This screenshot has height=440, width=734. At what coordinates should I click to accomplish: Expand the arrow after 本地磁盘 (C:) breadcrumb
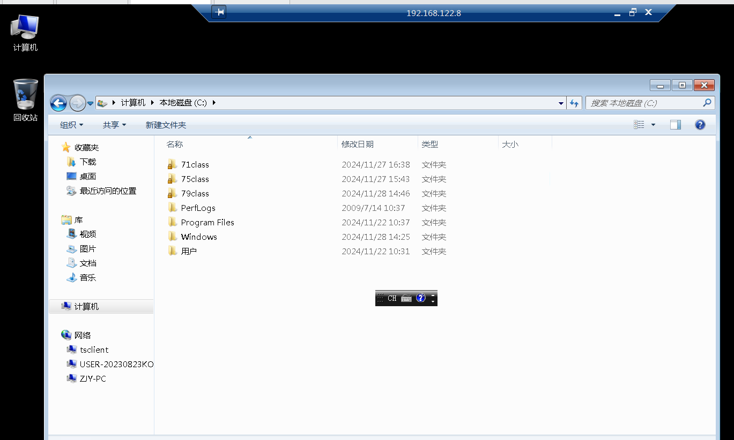click(214, 103)
